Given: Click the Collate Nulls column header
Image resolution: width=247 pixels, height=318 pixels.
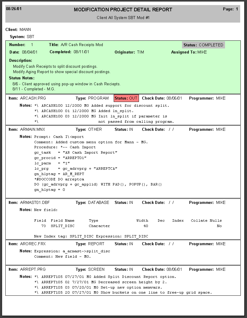Looking at the screenshot, I should point(206,221).
